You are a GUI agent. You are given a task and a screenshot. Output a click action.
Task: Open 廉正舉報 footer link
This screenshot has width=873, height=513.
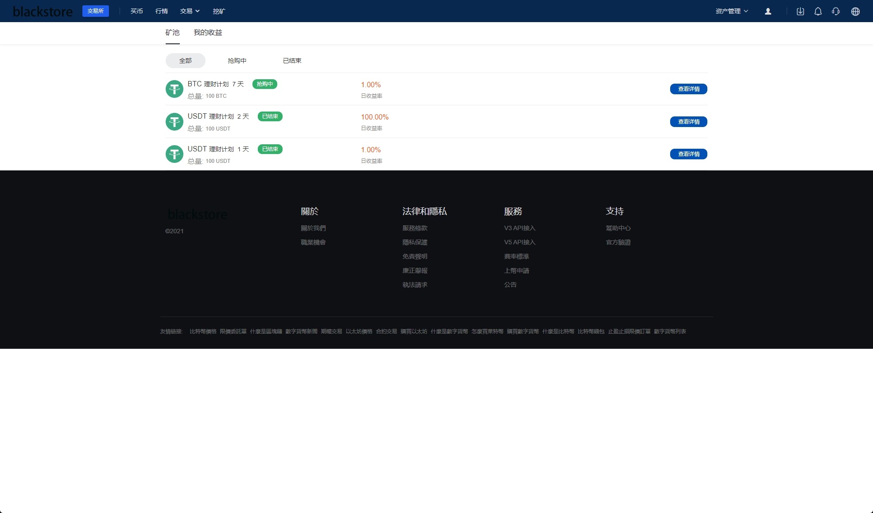(x=415, y=271)
